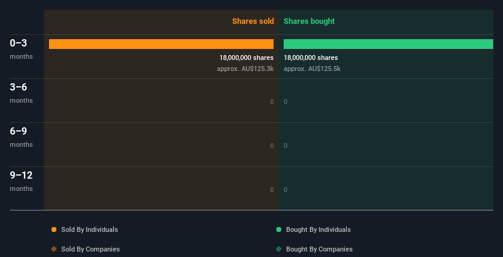Click the Shares bought column header
503x257 pixels.
pos(309,21)
